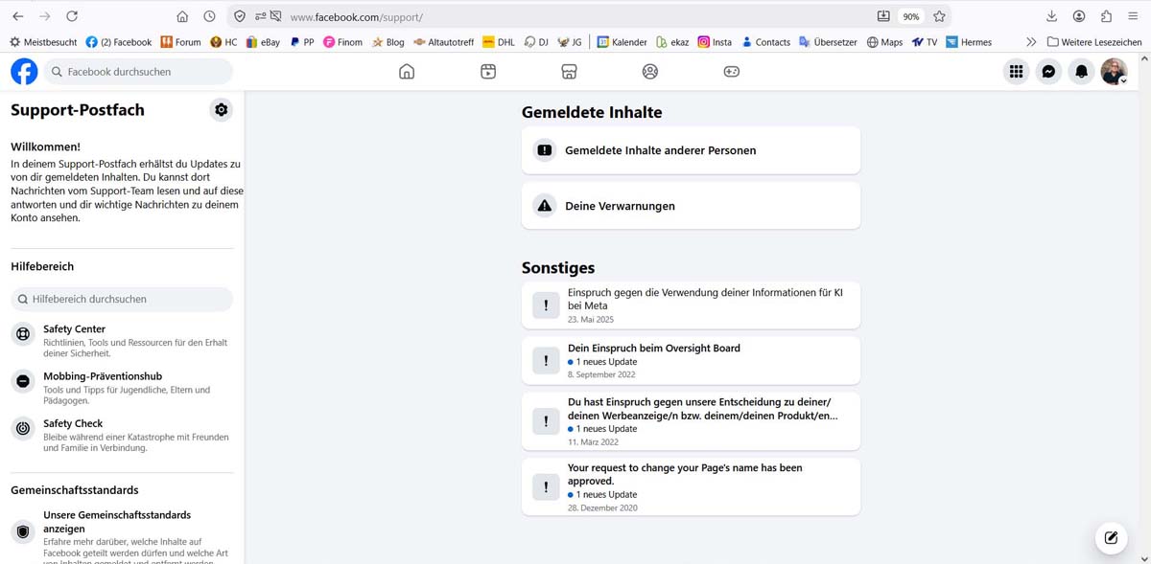Image resolution: width=1151 pixels, height=564 pixels.
Task: Open the Reels video tab icon
Action: coord(488,72)
